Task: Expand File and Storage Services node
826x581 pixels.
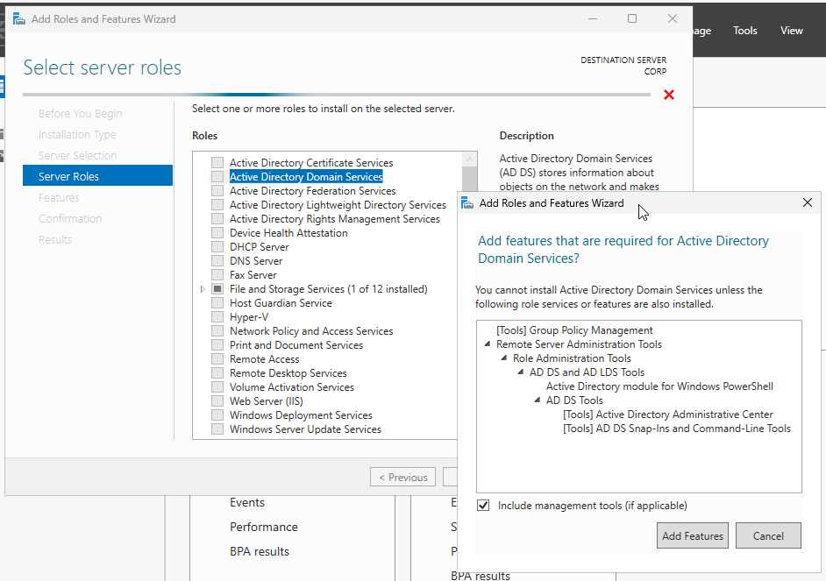Action: 203,289
